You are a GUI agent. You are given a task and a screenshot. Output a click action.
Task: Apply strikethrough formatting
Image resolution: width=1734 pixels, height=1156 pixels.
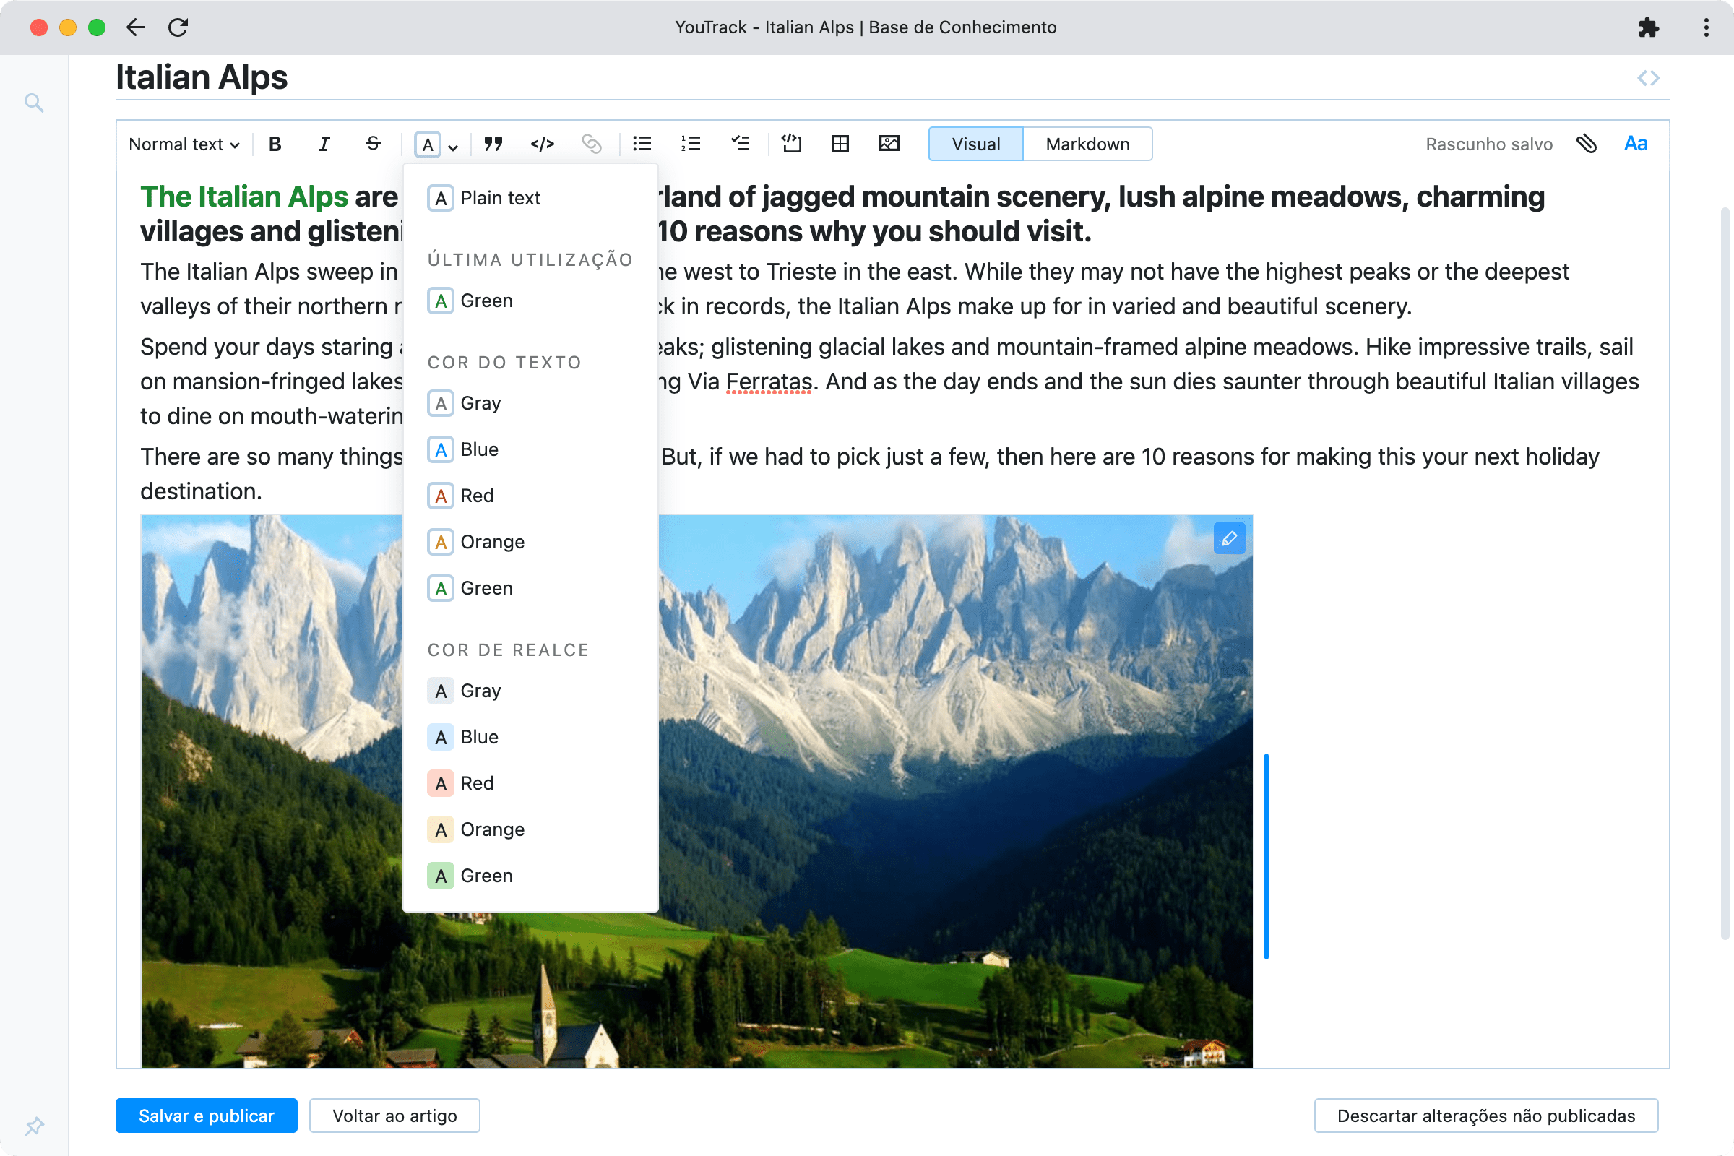(x=373, y=144)
